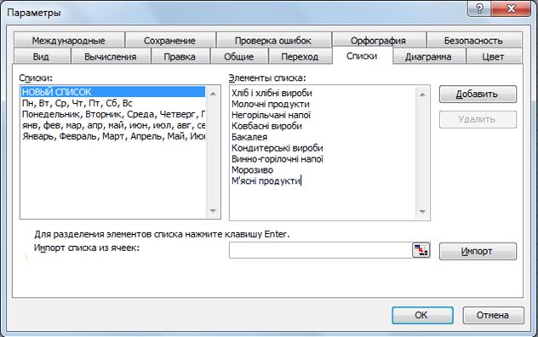Switch to the Переход tab
Screen dimensions: 538x337
(300, 57)
